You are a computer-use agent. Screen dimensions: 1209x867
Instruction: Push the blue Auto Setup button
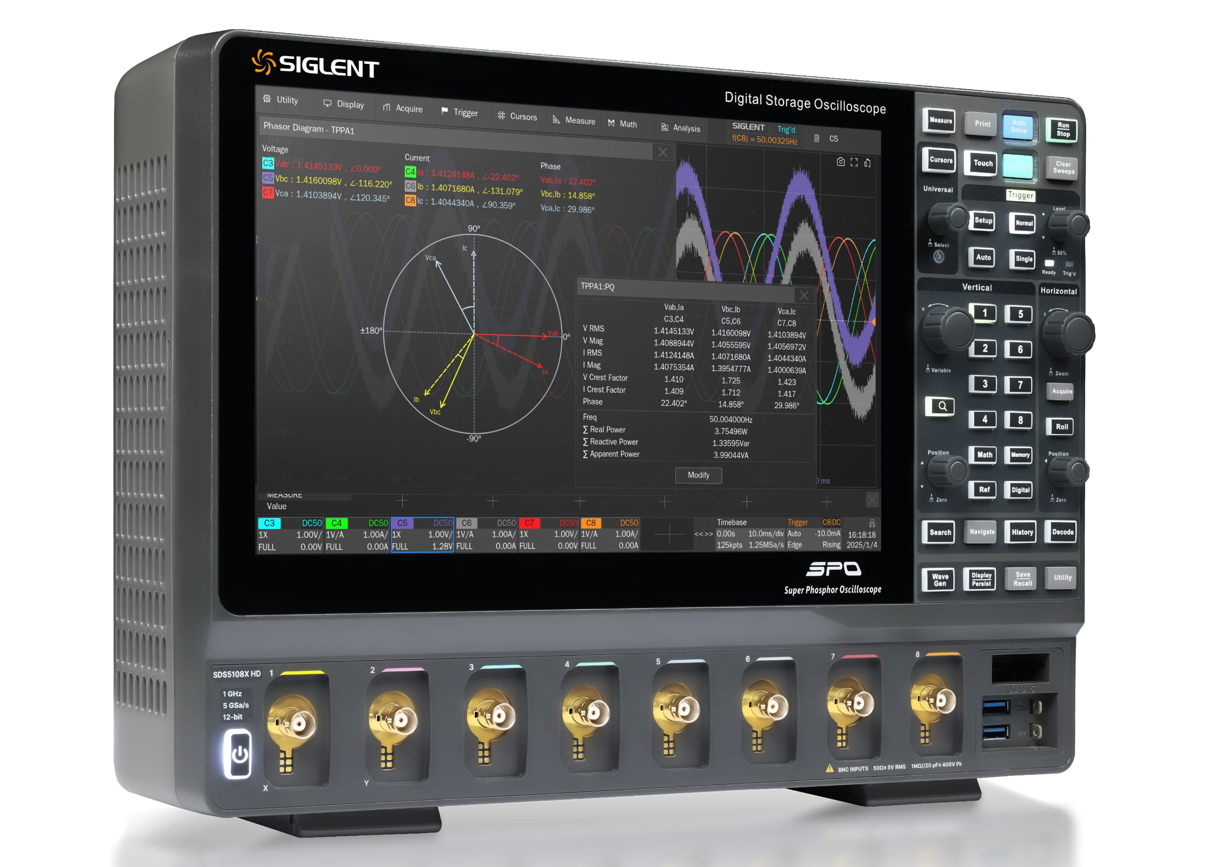tap(1019, 127)
